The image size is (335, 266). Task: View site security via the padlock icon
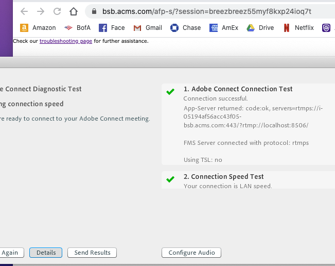point(94,11)
